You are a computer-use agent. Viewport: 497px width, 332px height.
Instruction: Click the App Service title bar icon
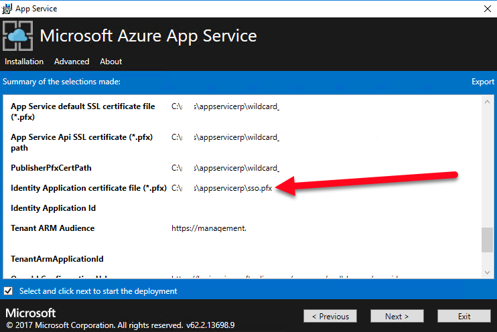(6, 9)
